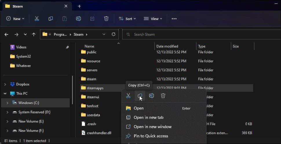Select Videos in navigation pane
This screenshot has height=144, width=281.
pyautogui.click(x=21, y=47)
